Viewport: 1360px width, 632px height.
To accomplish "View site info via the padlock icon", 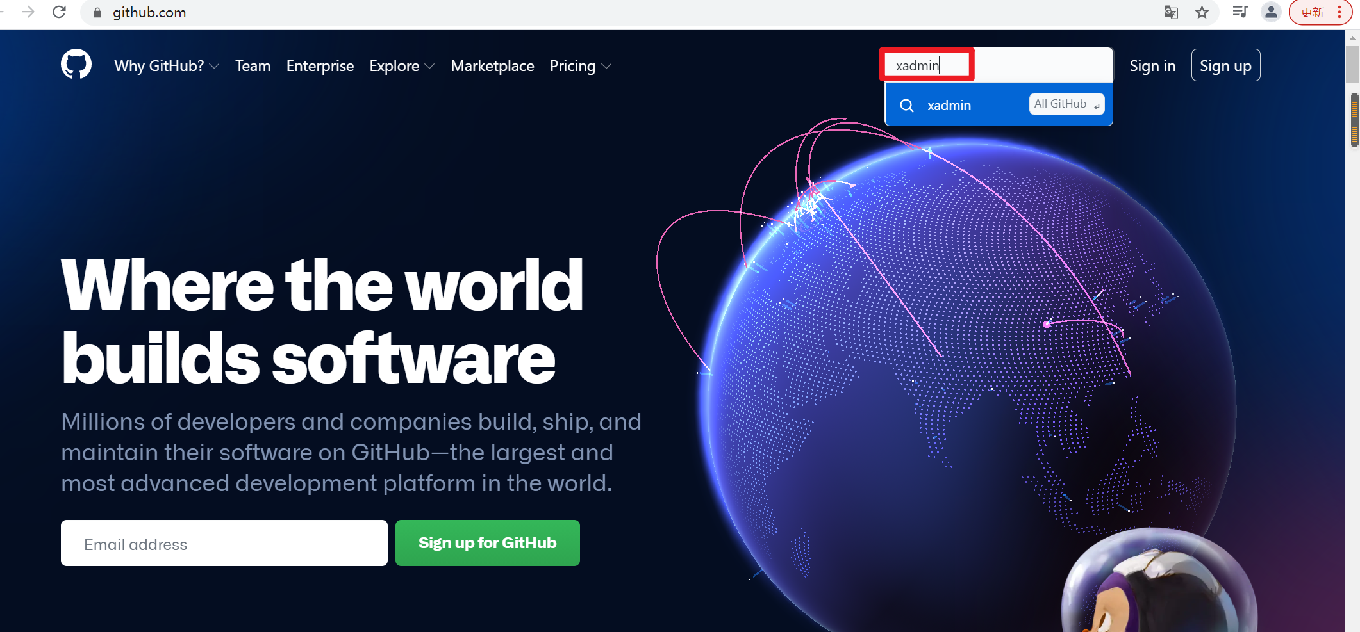I will pyautogui.click(x=97, y=13).
